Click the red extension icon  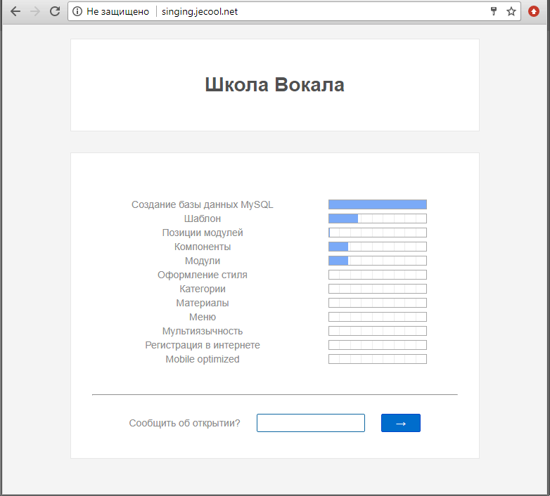point(534,11)
